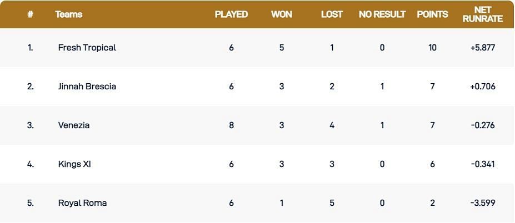Click Venezia's played value of 8
Image resolution: width=515 pixels, height=223 pixels.
click(231, 125)
